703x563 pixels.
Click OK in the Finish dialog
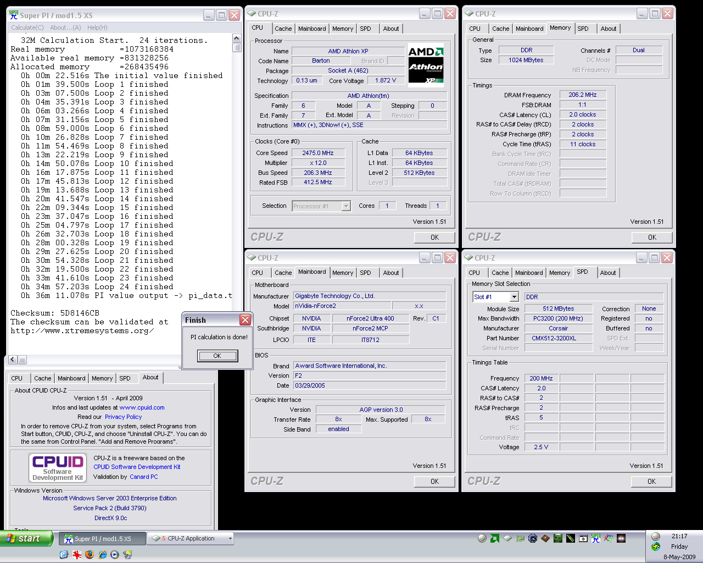[x=217, y=356]
